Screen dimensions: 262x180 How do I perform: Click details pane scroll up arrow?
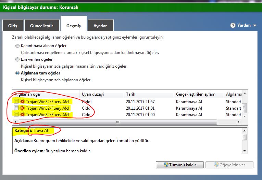245,131
